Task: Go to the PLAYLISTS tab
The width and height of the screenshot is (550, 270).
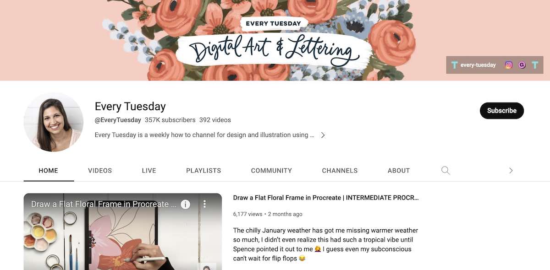Action: pyautogui.click(x=203, y=171)
